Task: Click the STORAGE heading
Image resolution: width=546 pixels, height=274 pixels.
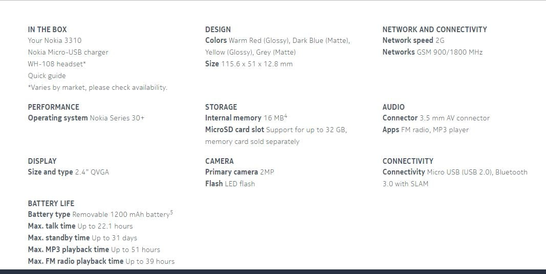Action: pyautogui.click(x=221, y=107)
